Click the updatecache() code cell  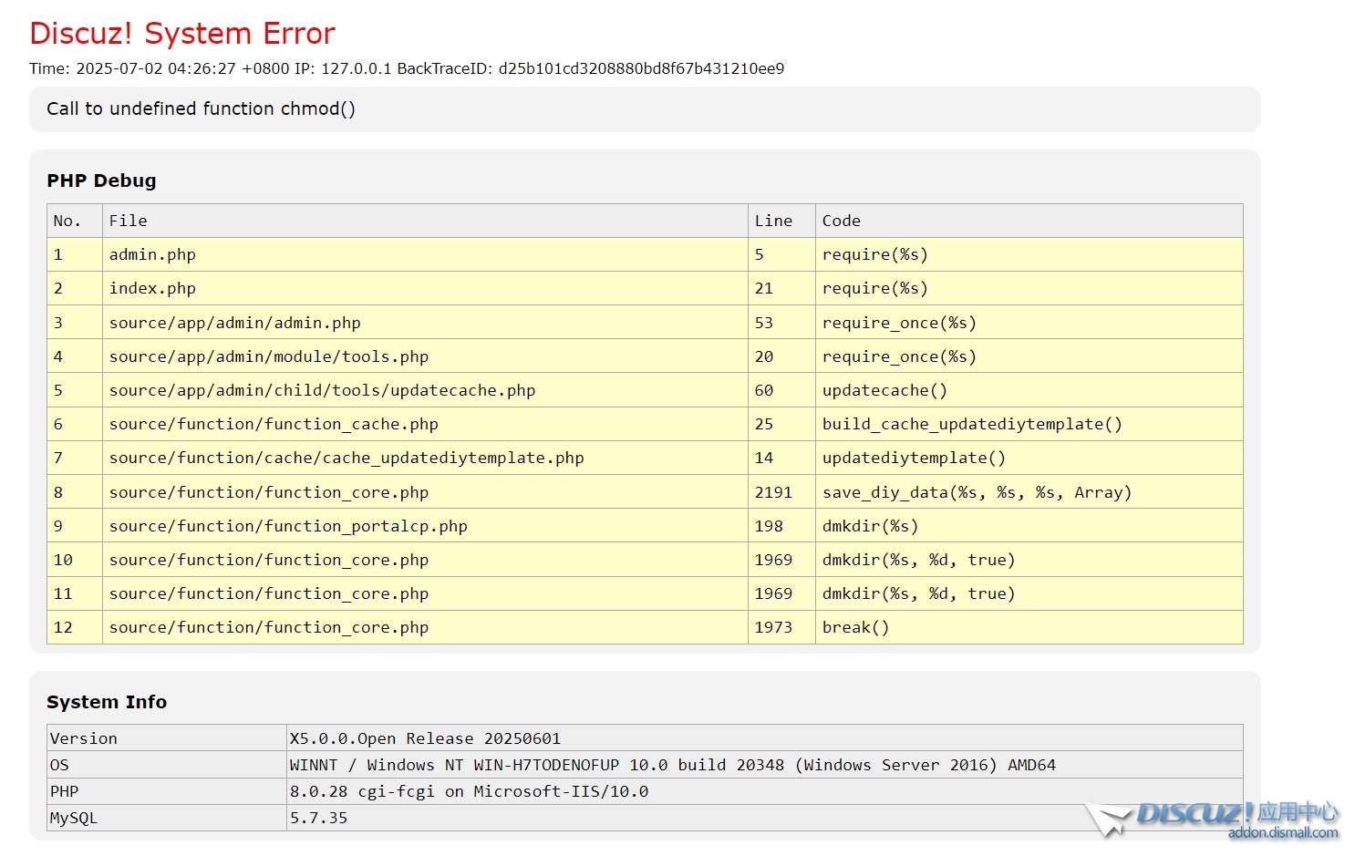(1029, 390)
